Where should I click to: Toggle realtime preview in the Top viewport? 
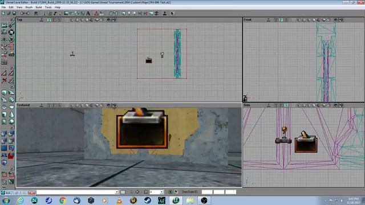[x=42, y=20]
